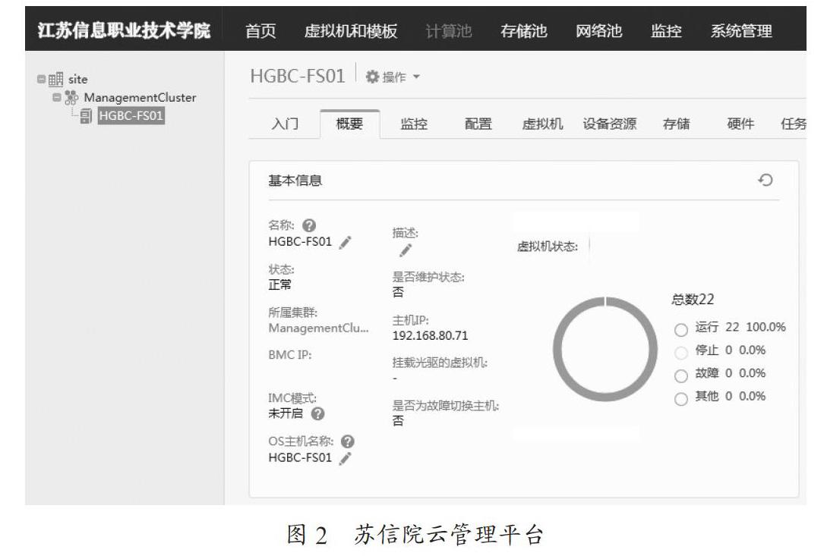Select the site tree label
This screenshot has width=824, height=556.
point(77,80)
